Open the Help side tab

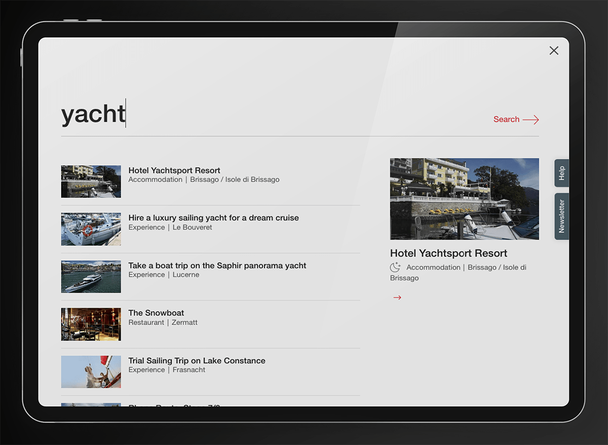(561, 174)
